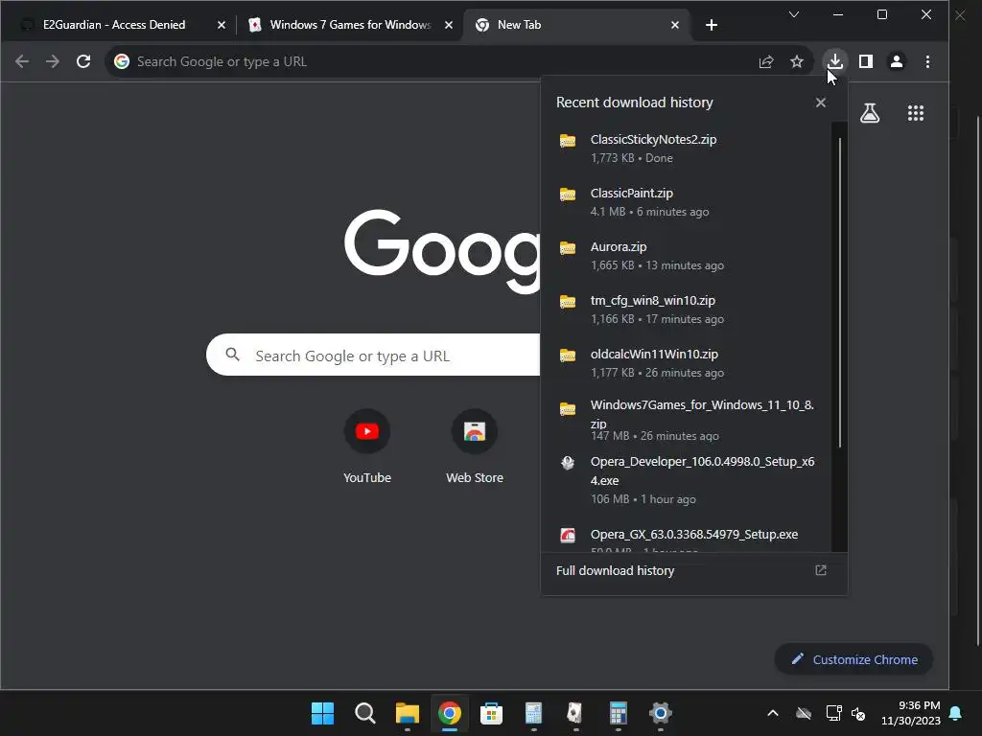This screenshot has width=982, height=736.
Task: Click the Customize Chrome button
Action: pos(853,659)
